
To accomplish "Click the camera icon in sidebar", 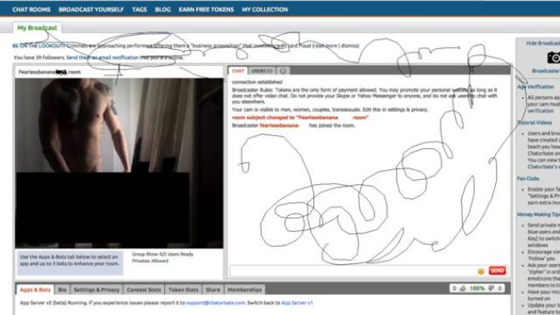I will pos(553,57).
